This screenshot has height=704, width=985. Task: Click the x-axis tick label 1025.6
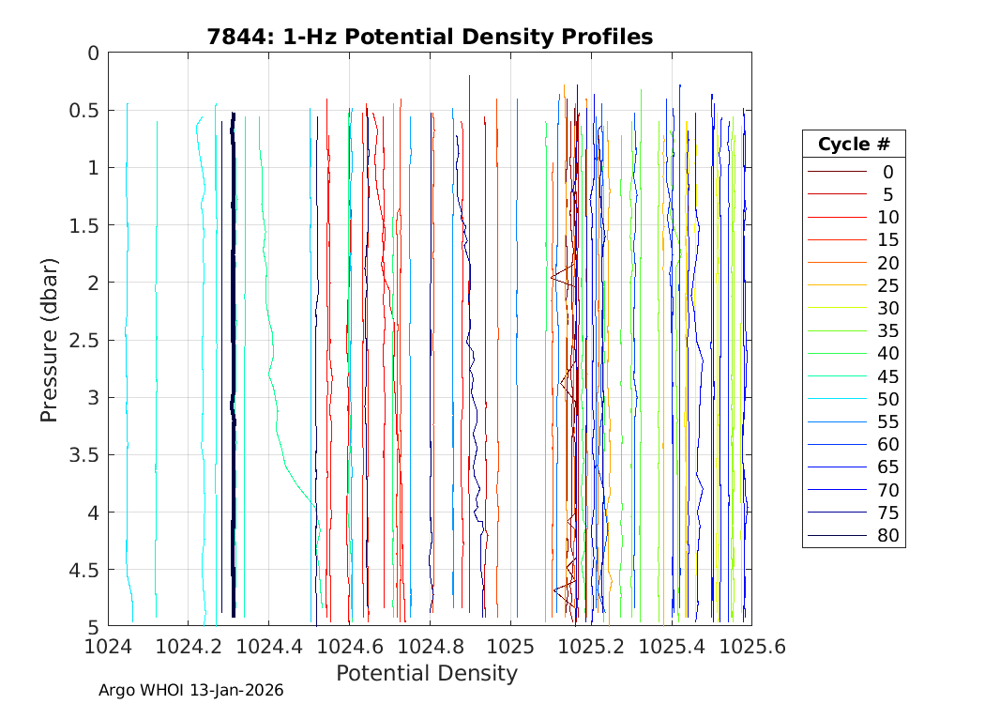click(750, 646)
